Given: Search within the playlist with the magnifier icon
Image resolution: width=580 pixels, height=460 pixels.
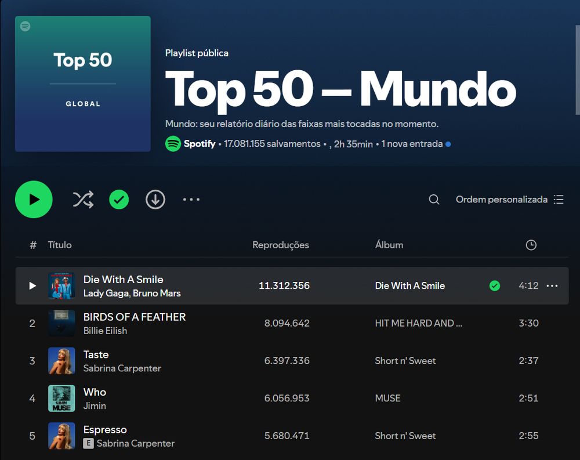Looking at the screenshot, I should [434, 200].
